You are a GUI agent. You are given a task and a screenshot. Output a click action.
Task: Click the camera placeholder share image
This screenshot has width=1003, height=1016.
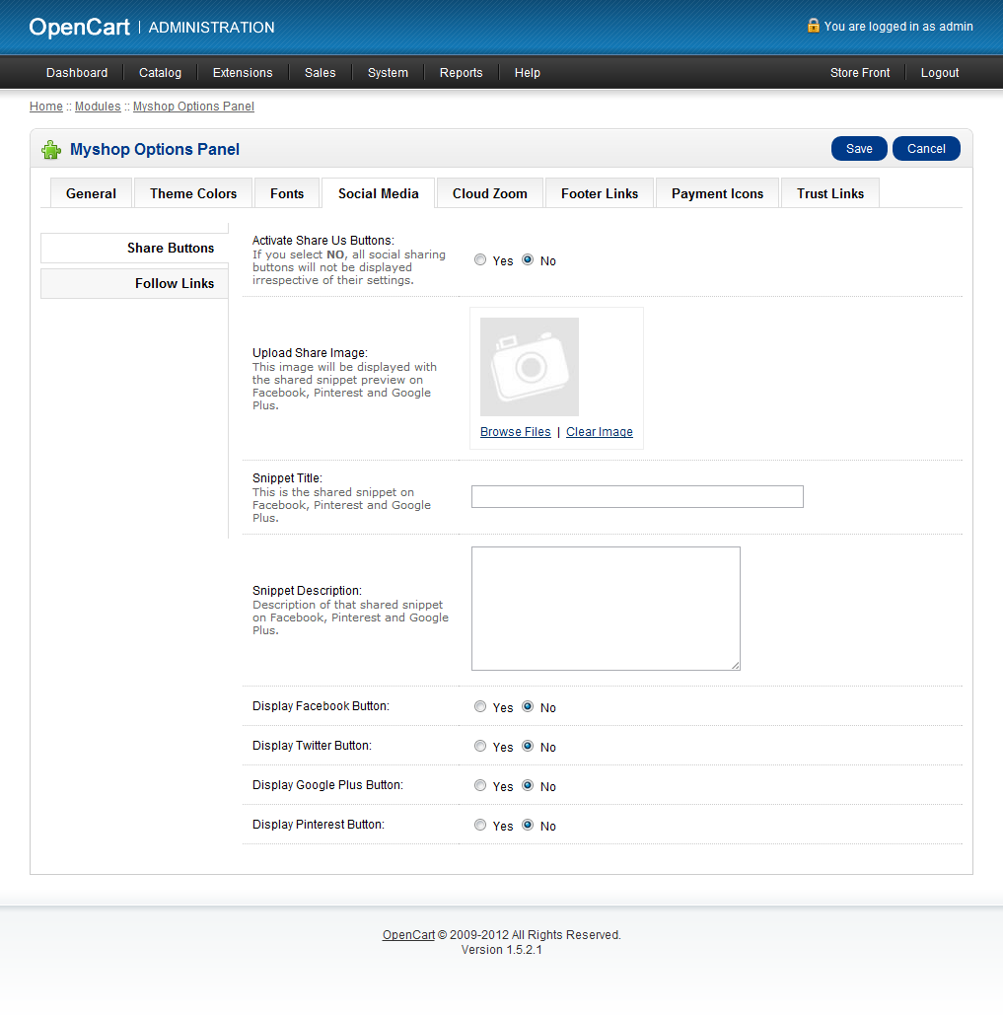pyautogui.click(x=530, y=367)
